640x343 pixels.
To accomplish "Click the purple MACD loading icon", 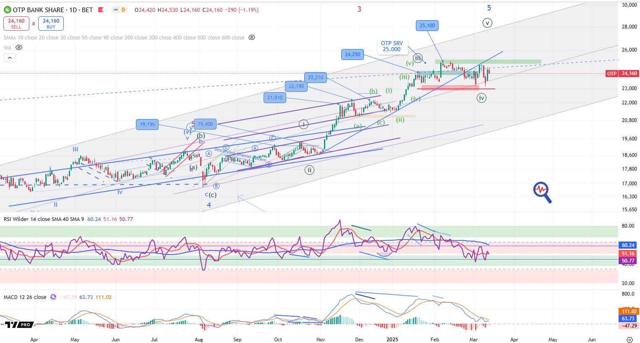I will pyautogui.click(x=53, y=297).
